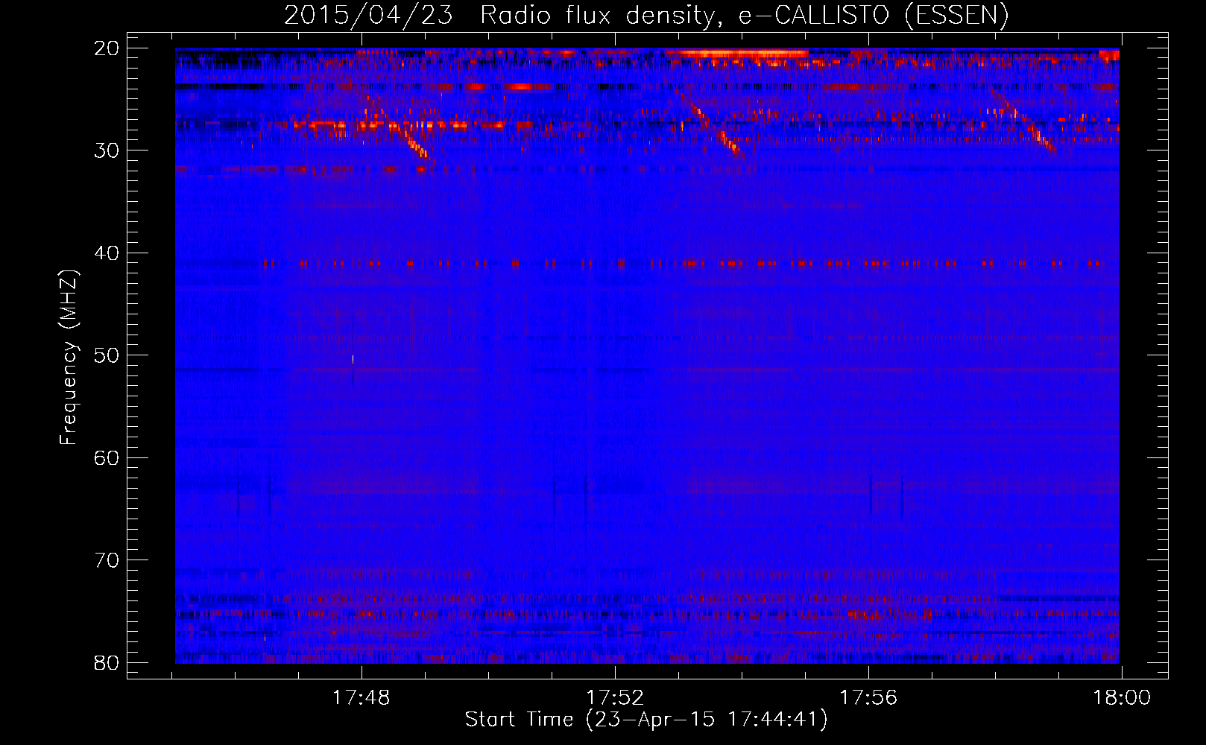The width and height of the screenshot is (1206, 745).
Task: Click the 17:52 time tick label
Action: click(615, 698)
